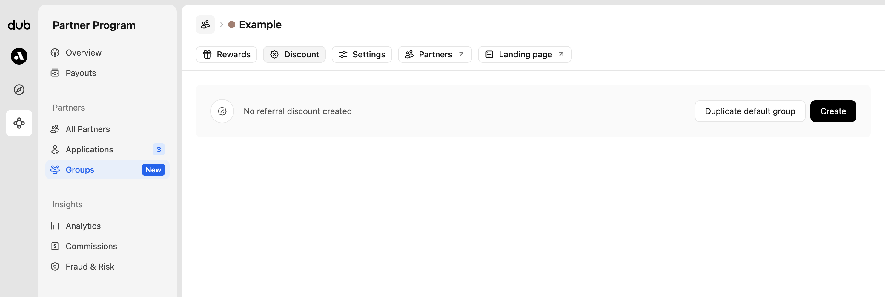Open Analytics under Insights

(107, 226)
